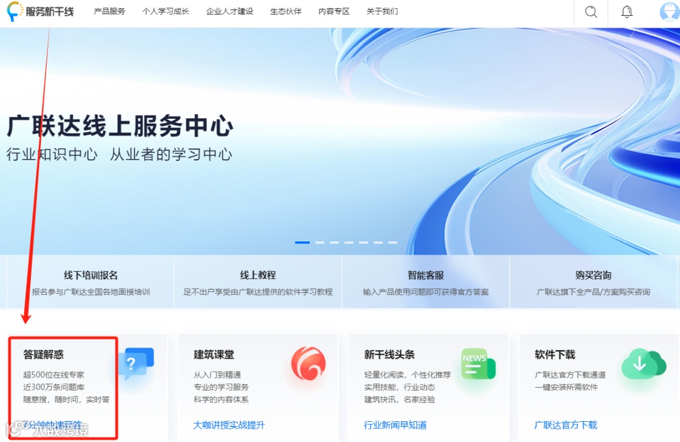680x442 pixels.
Task: Select the second carousel indicator dash
Action: pos(320,243)
